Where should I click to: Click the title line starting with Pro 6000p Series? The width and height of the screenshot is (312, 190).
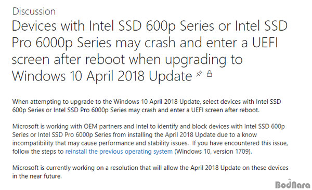[x=145, y=43]
